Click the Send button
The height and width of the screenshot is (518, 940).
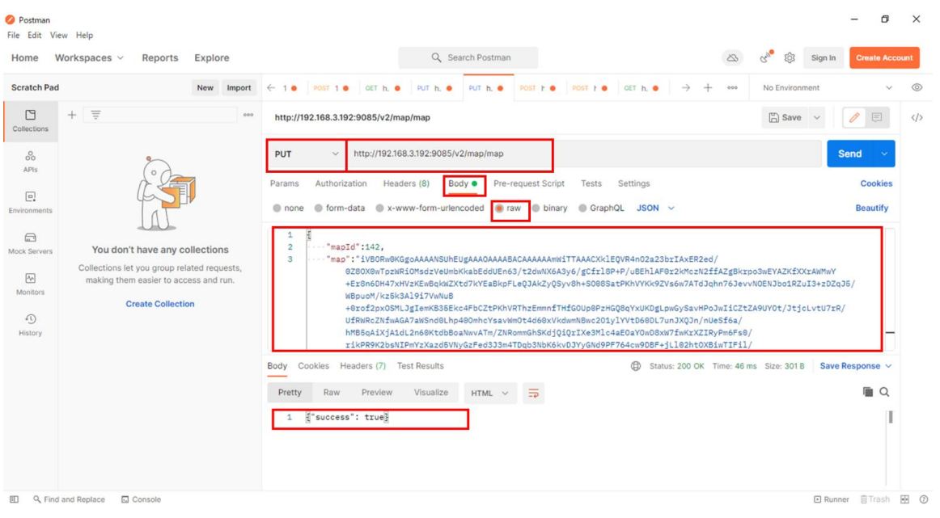click(x=849, y=154)
